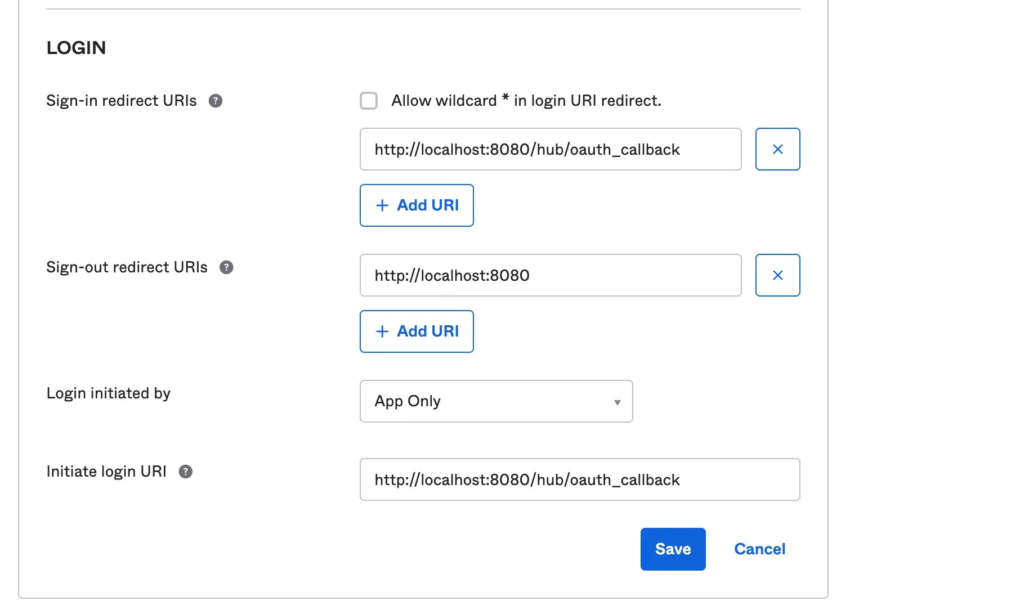The image size is (1020, 610).
Task: Click the Sign-out redirect URIs label
Action: coord(127,267)
